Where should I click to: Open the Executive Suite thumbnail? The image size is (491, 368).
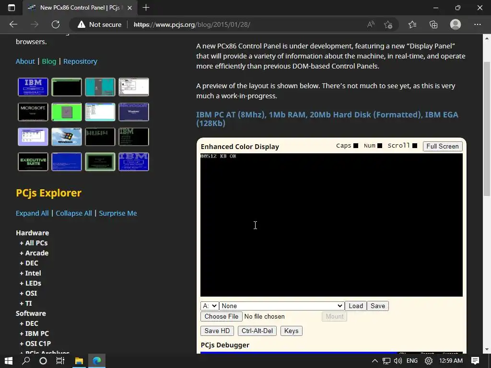click(x=33, y=162)
